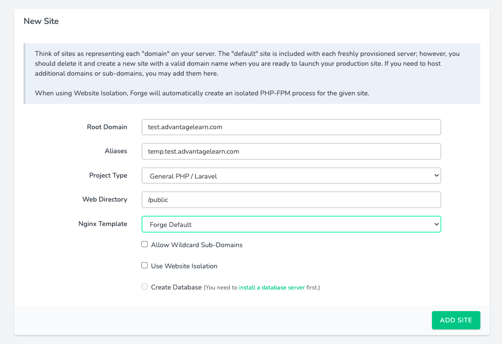Image resolution: width=502 pixels, height=344 pixels.
Task: Click the 'New Site' panel heading
Action: (41, 21)
